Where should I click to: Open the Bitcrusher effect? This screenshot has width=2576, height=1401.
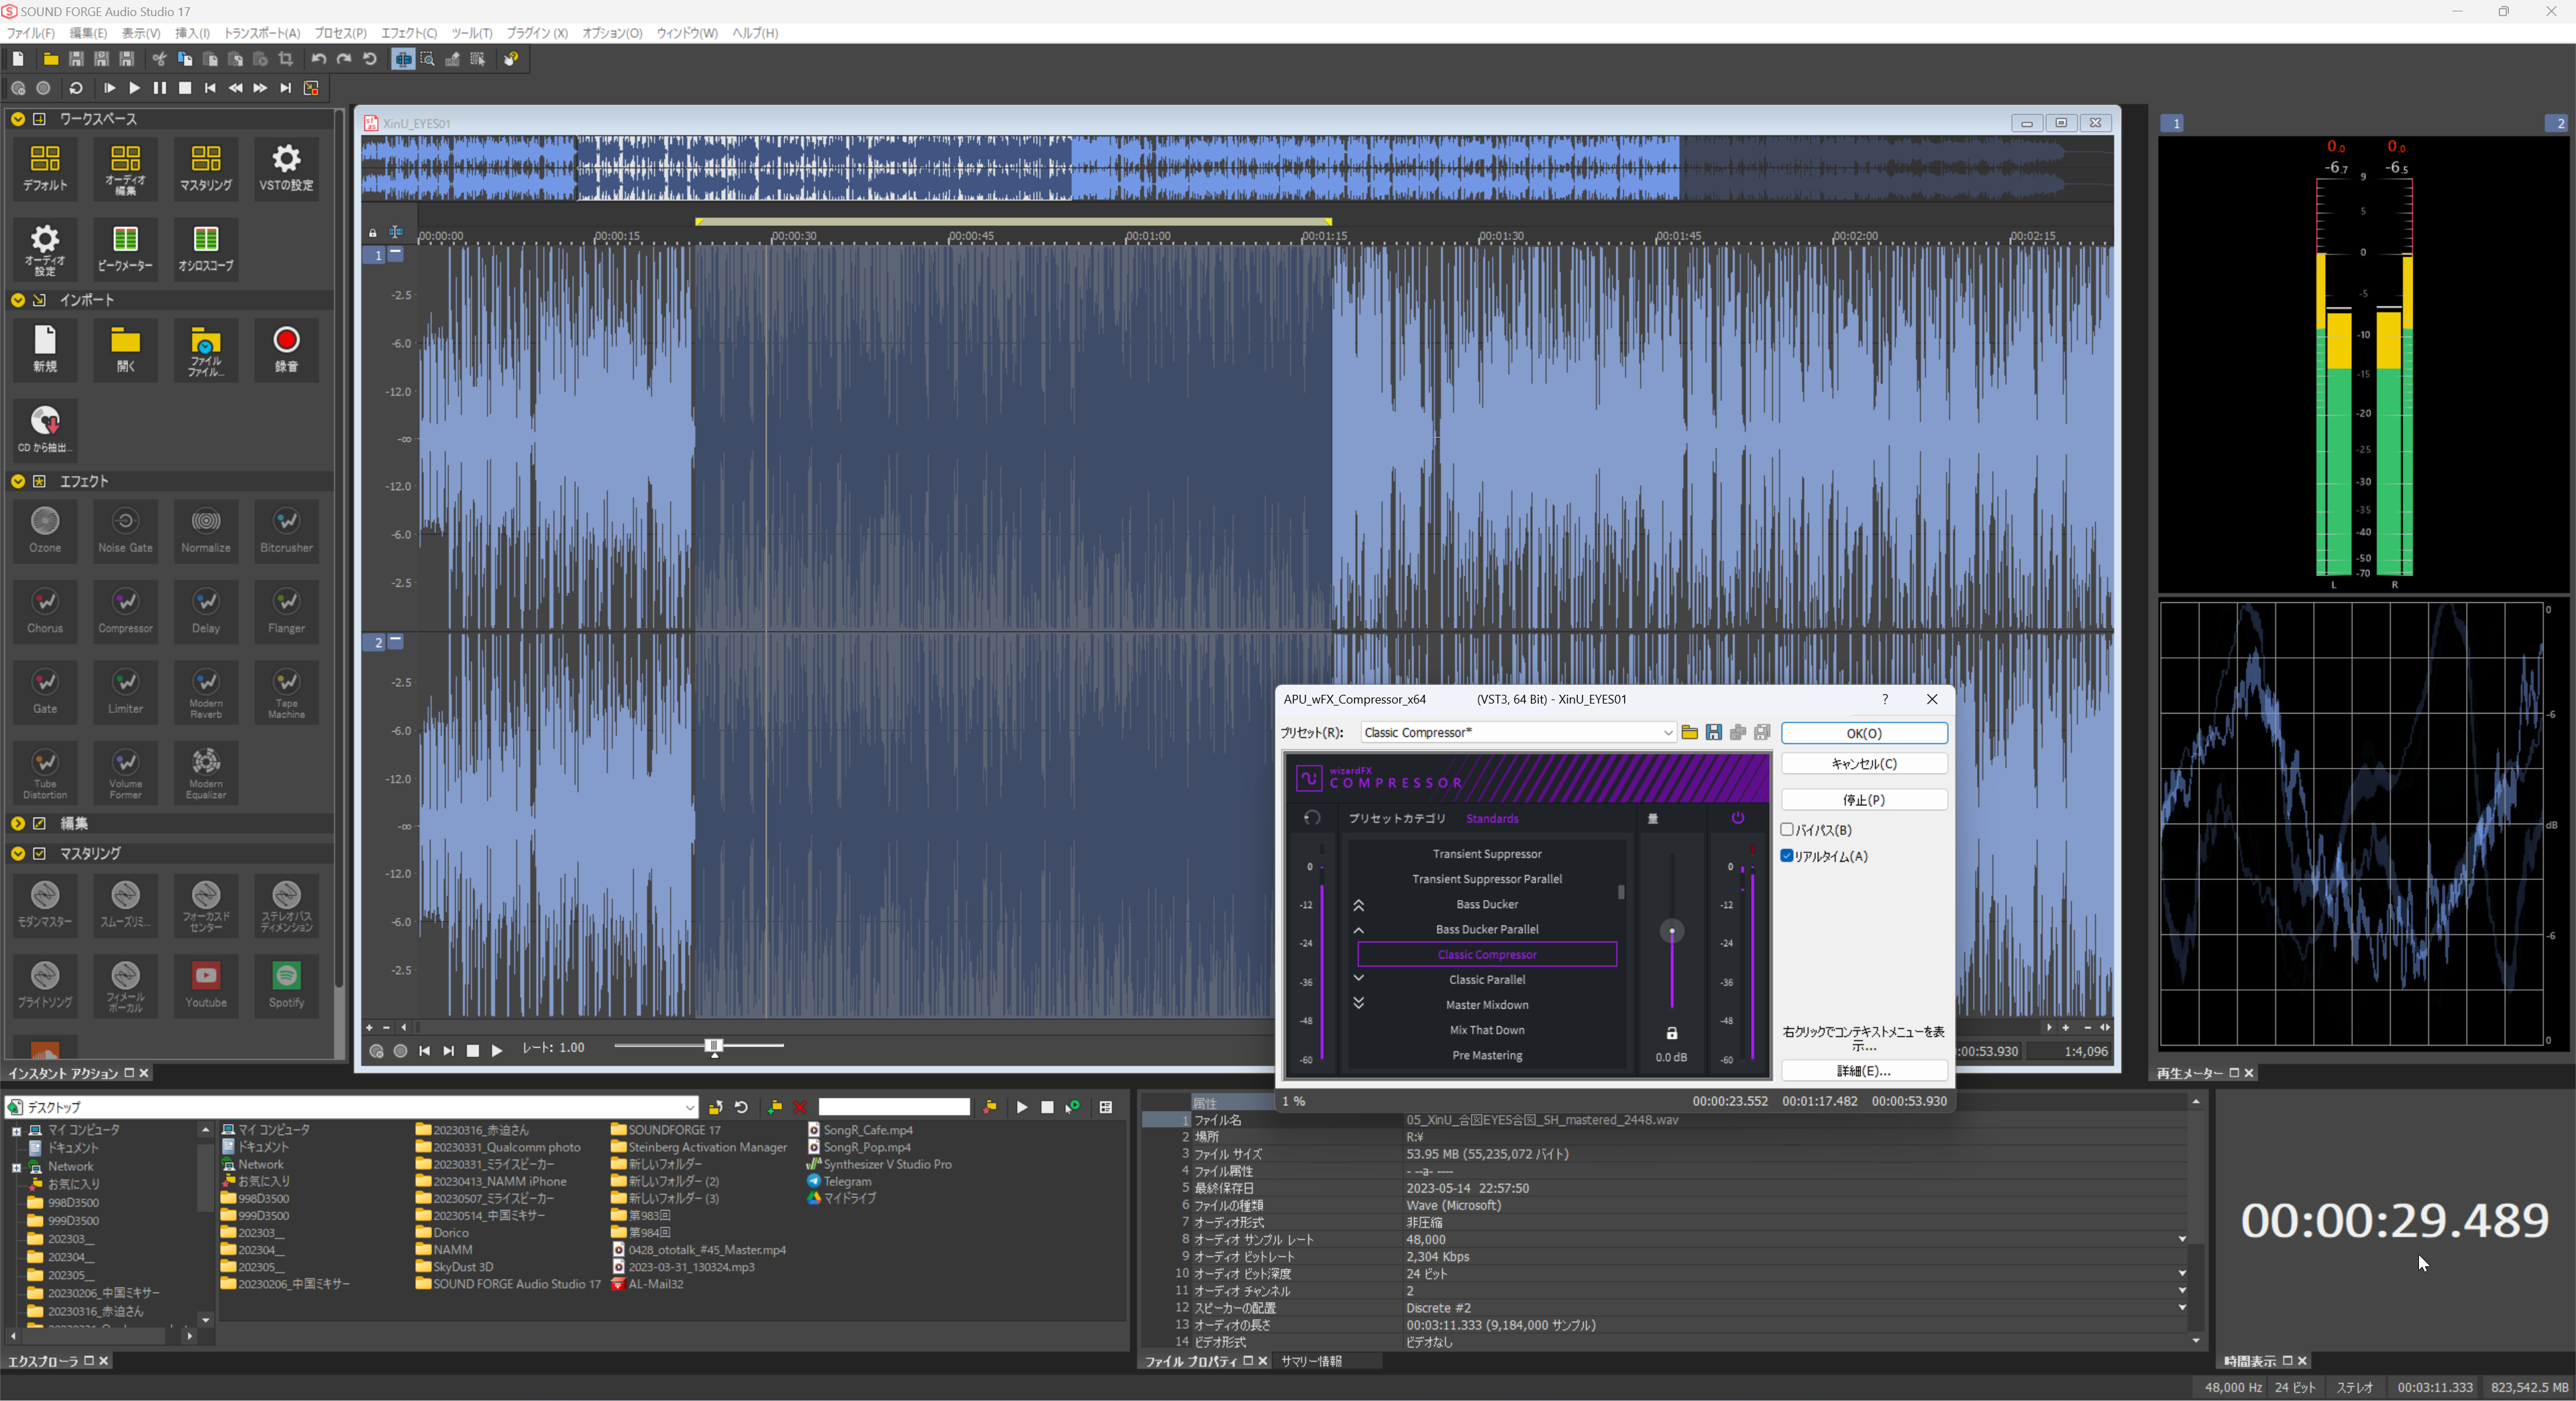pyautogui.click(x=286, y=530)
